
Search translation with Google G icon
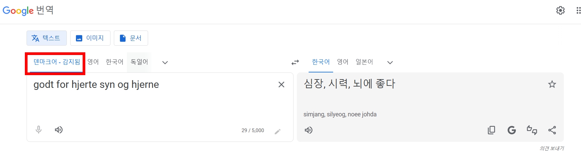511,130
